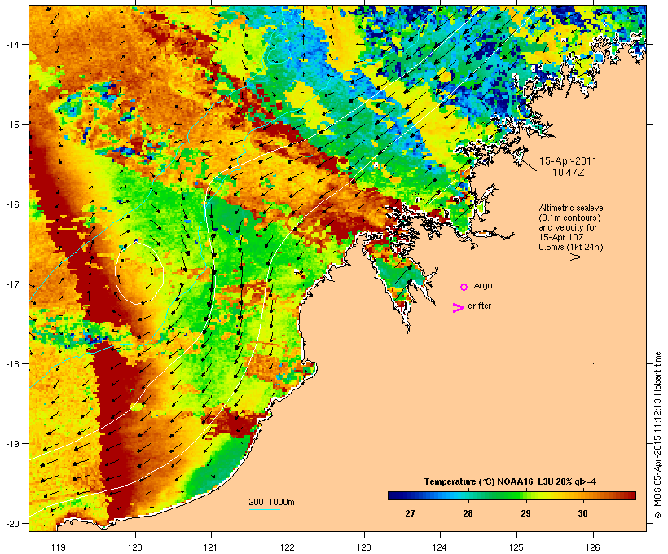
Task: Click longitude axis label 126
Action: tap(593, 547)
